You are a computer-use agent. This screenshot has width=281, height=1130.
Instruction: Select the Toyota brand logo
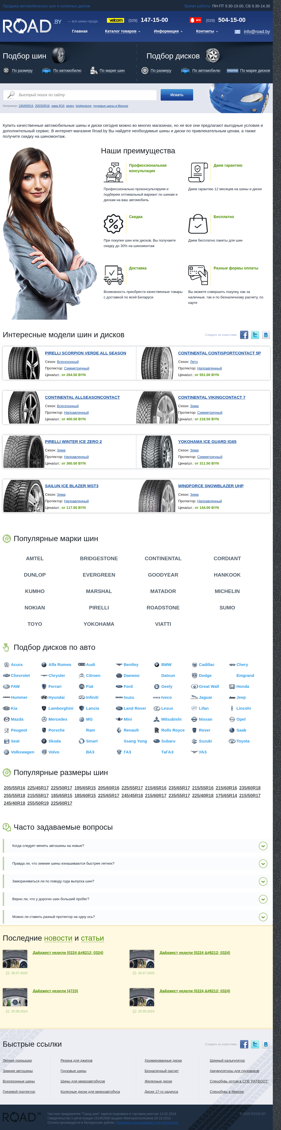232,741
